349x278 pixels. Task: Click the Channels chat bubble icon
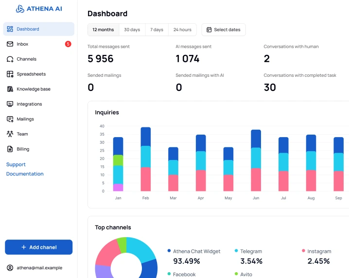coord(10,59)
